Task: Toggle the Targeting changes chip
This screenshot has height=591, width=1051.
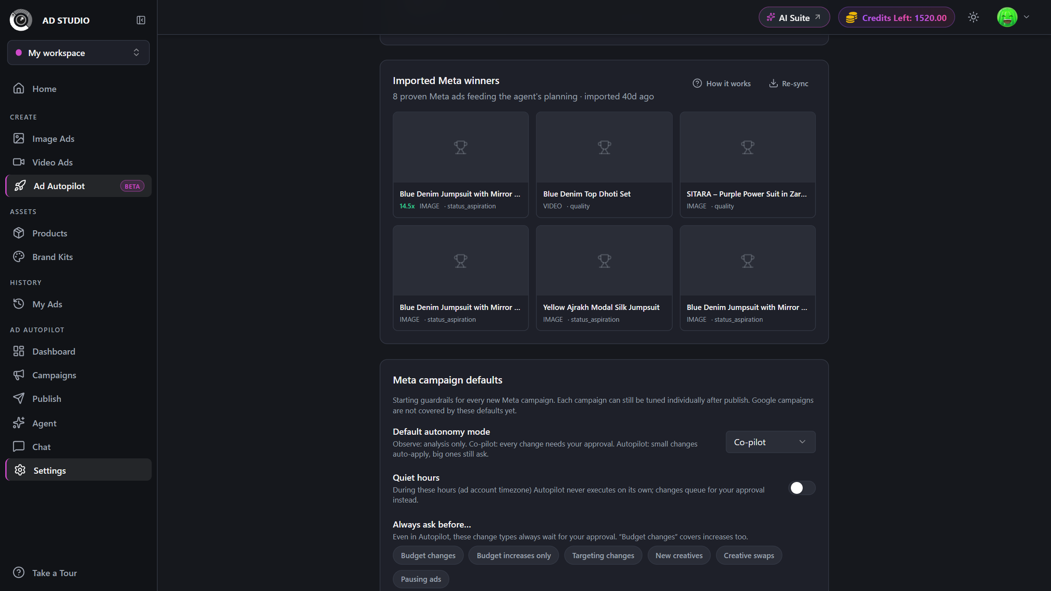Action: [x=603, y=555]
